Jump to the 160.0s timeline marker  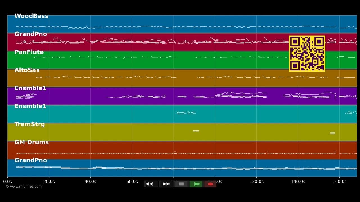(339, 182)
